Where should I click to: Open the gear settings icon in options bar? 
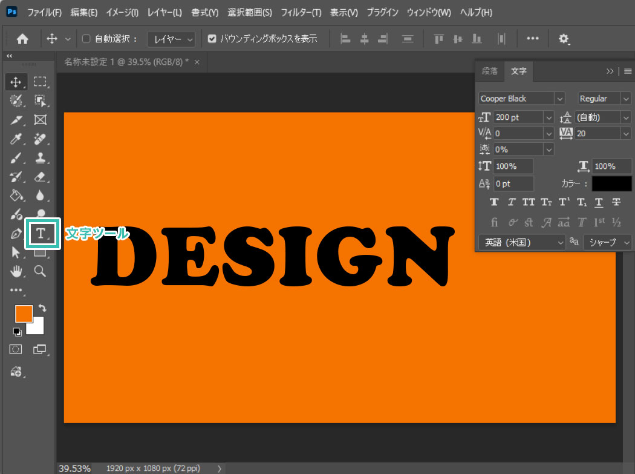[x=564, y=39]
